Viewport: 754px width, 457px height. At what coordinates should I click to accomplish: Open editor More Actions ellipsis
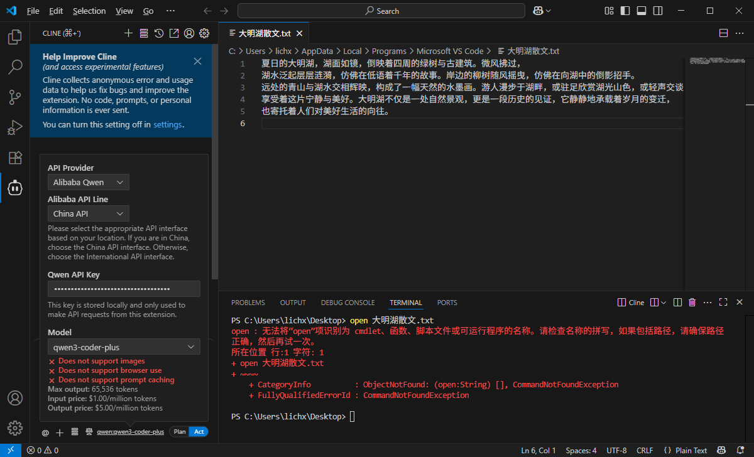click(740, 33)
